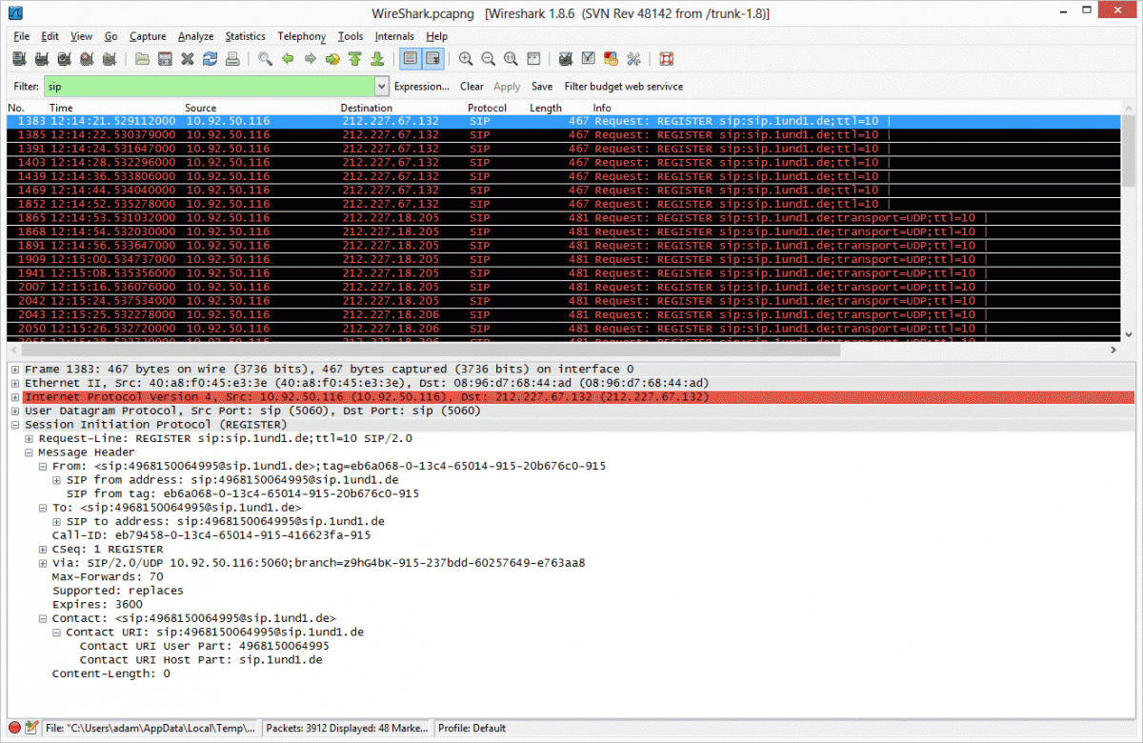Click the Expression... button

[422, 86]
